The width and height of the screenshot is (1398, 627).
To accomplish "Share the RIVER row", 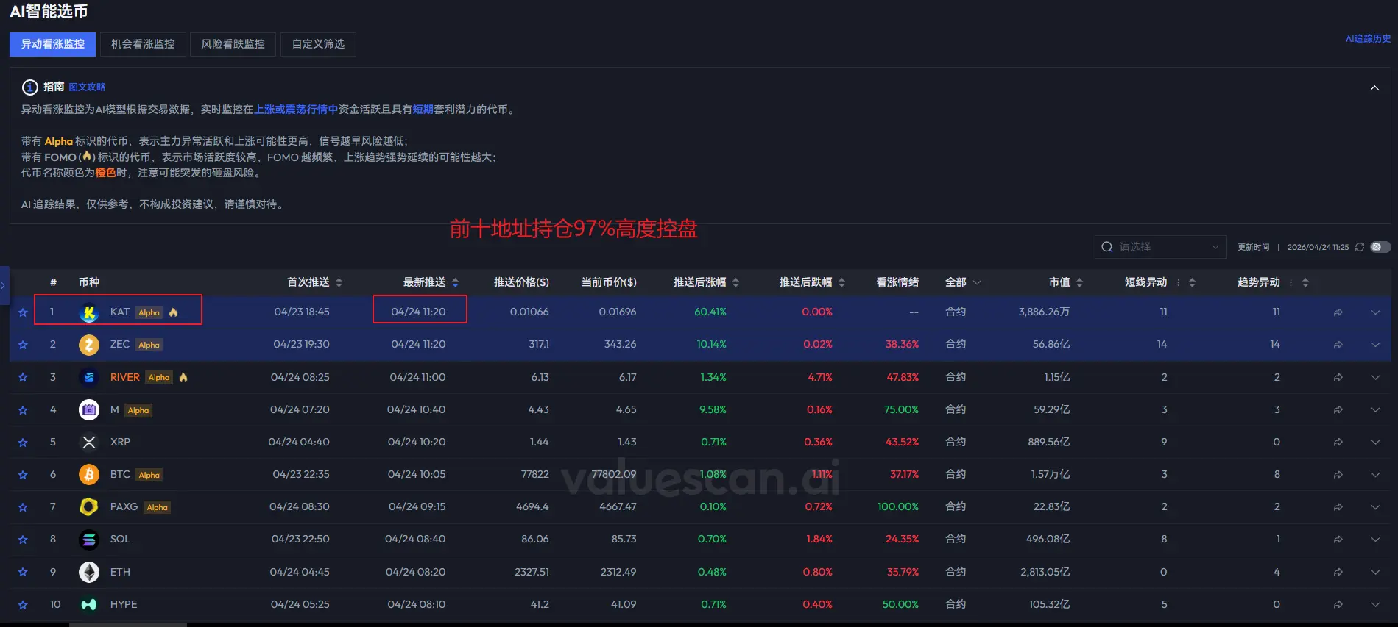I will click(x=1338, y=377).
